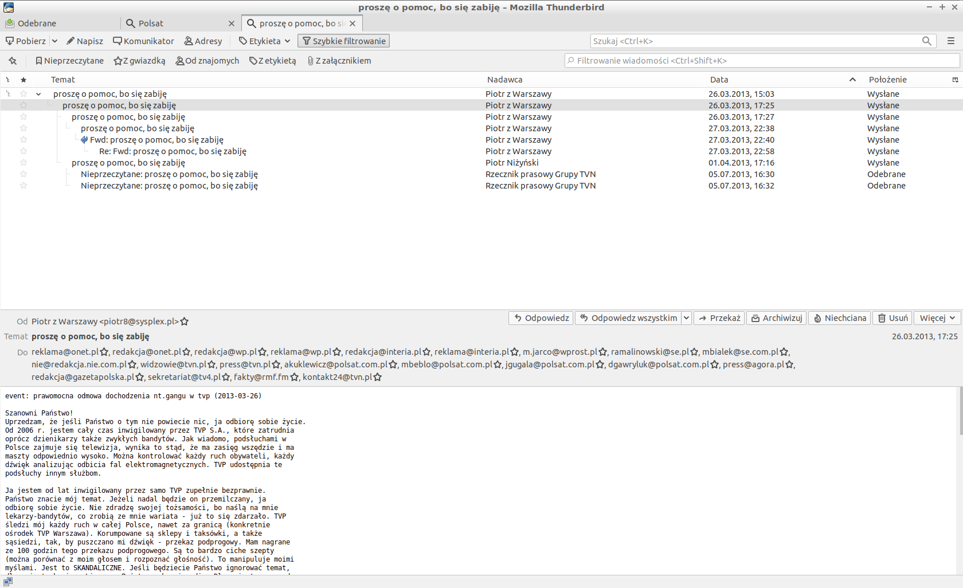Image resolution: width=963 pixels, height=588 pixels.
Task: Star the m.jarco@wprost.pl contact
Action: pyautogui.click(x=603, y=352)
